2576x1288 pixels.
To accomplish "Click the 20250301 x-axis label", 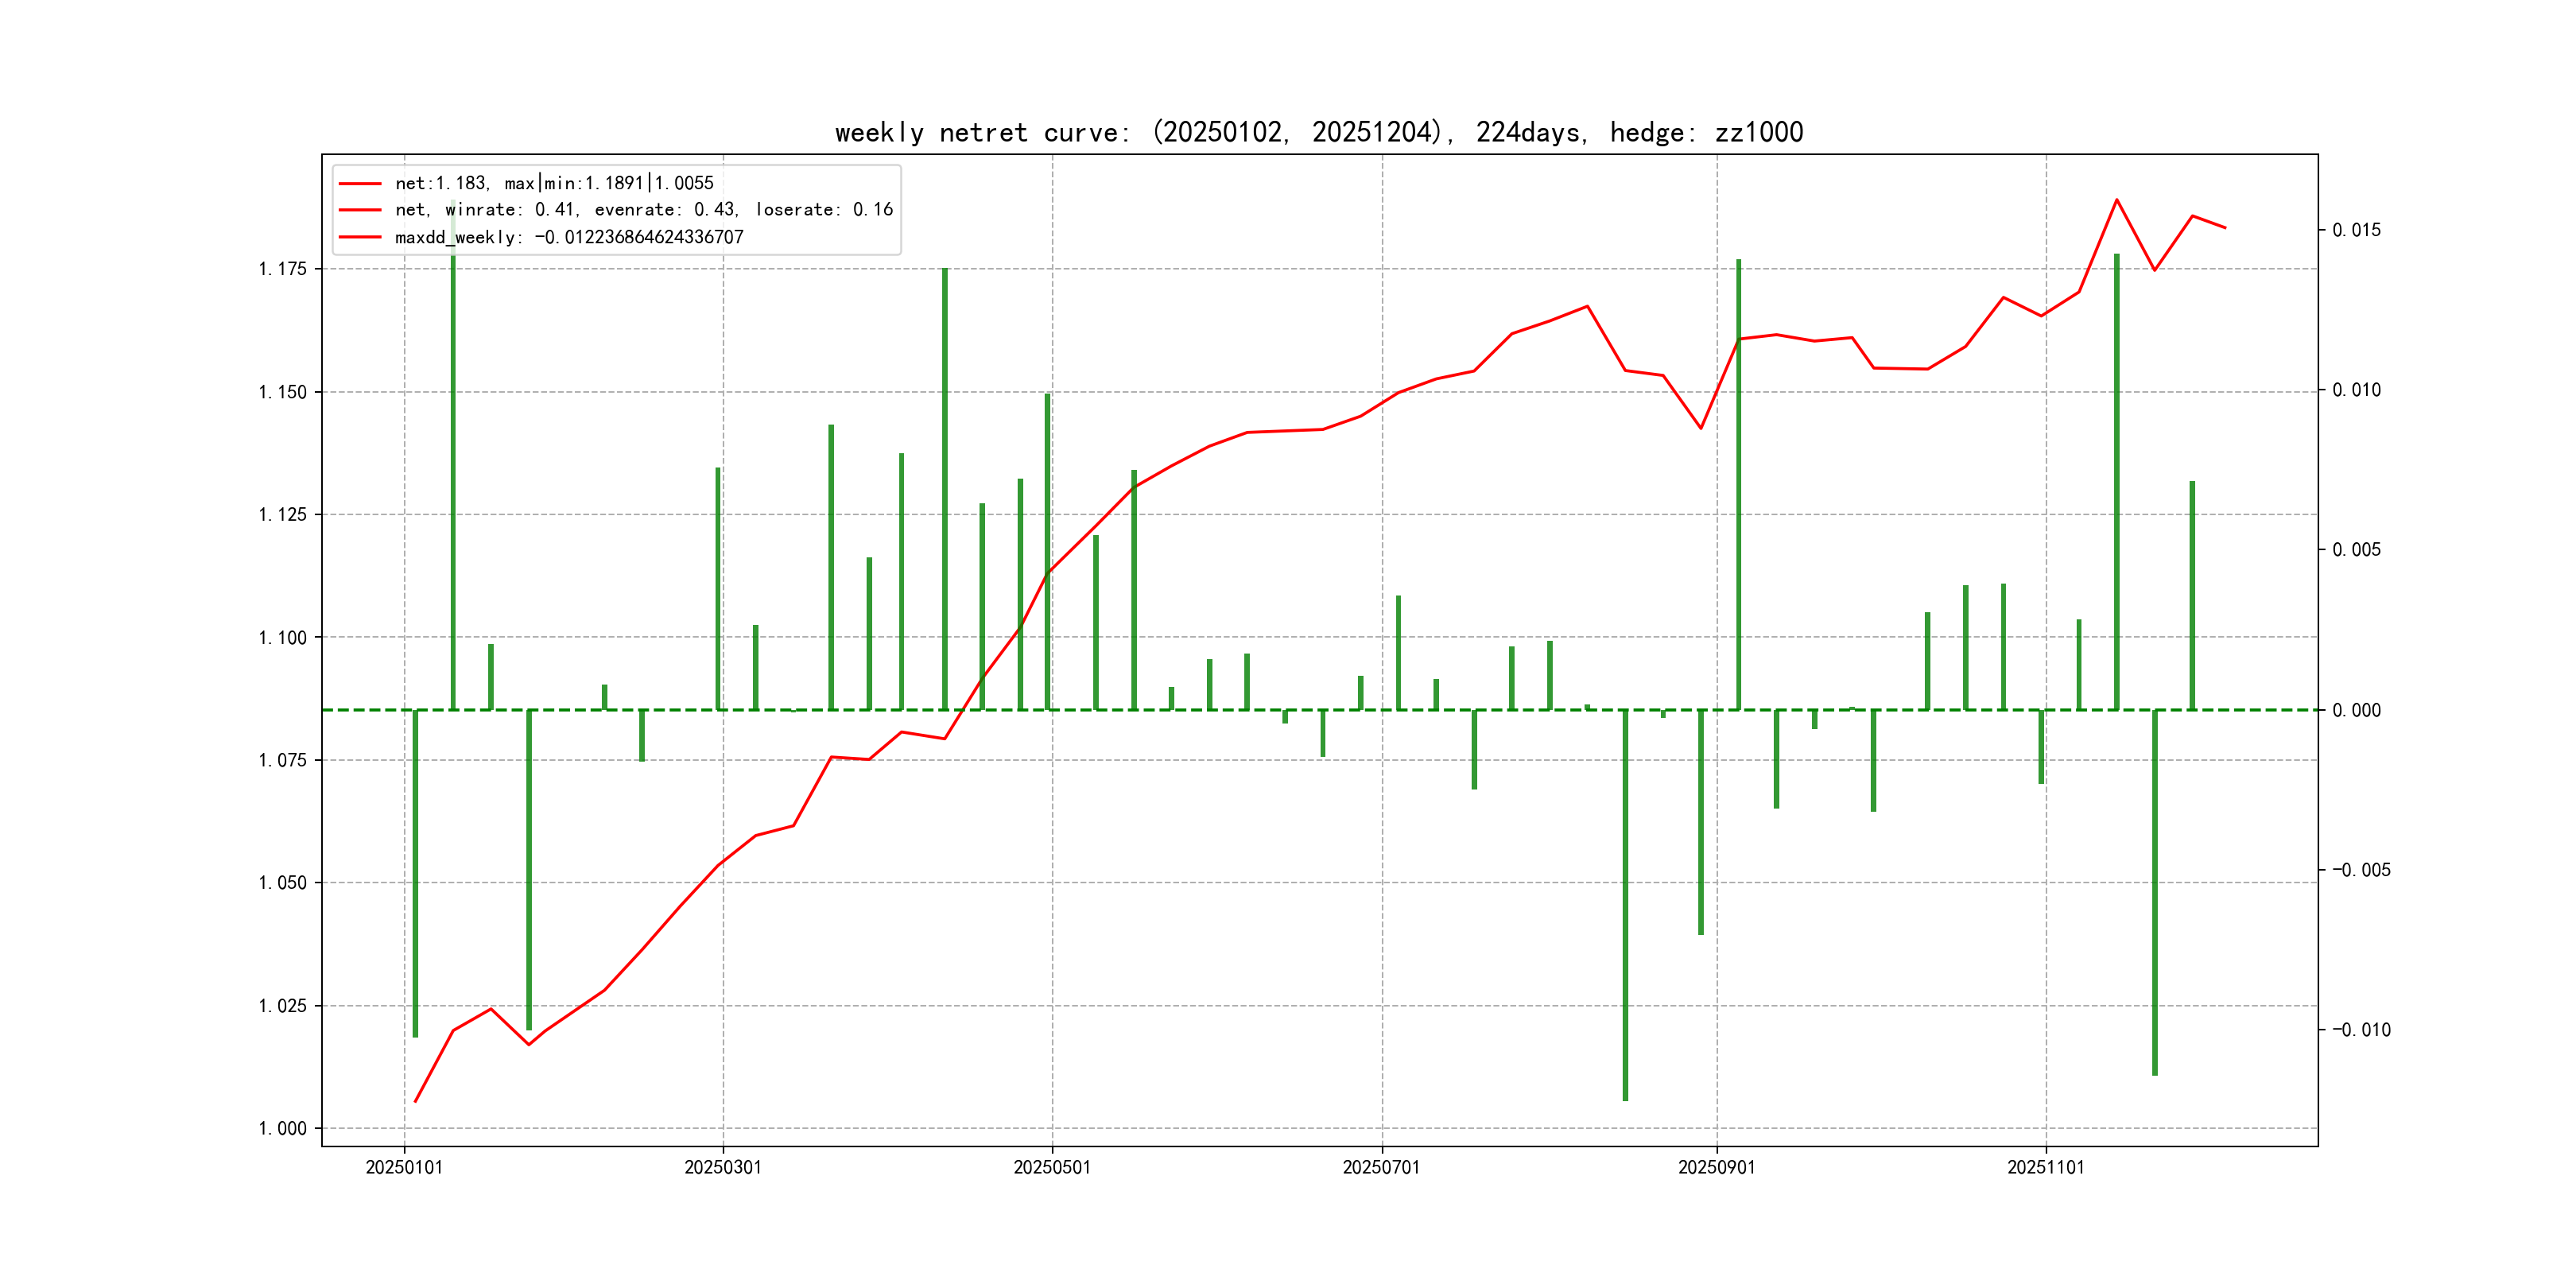I will point(722,1167).
